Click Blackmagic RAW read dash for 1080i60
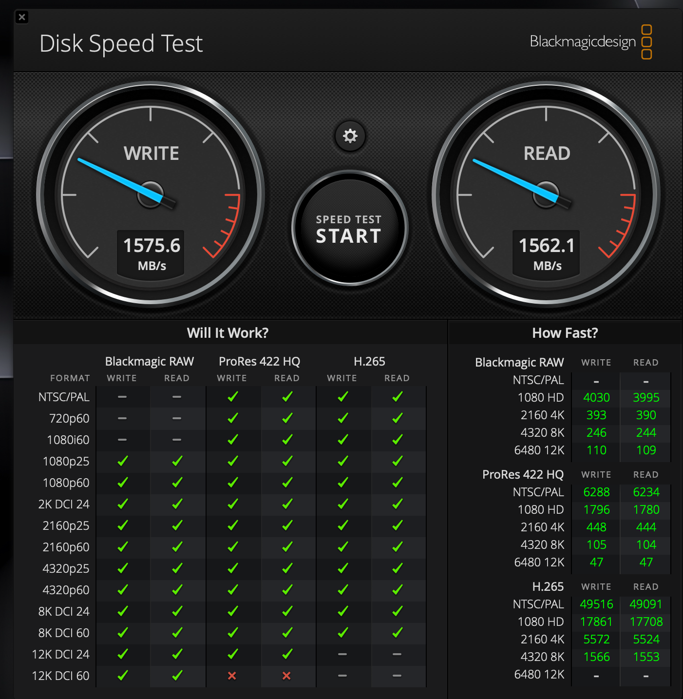Screen dimensions: 683x699 pyautogui.click(x=177, y=440)
